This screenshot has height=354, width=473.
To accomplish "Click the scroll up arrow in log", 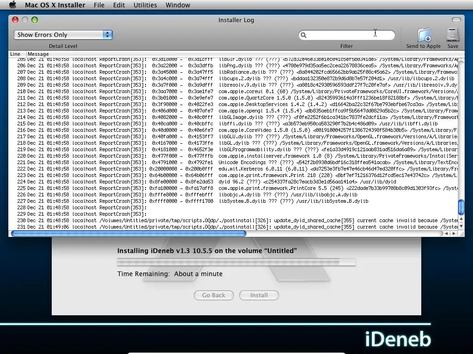I will pyautogui.click(x=461, y=219).
